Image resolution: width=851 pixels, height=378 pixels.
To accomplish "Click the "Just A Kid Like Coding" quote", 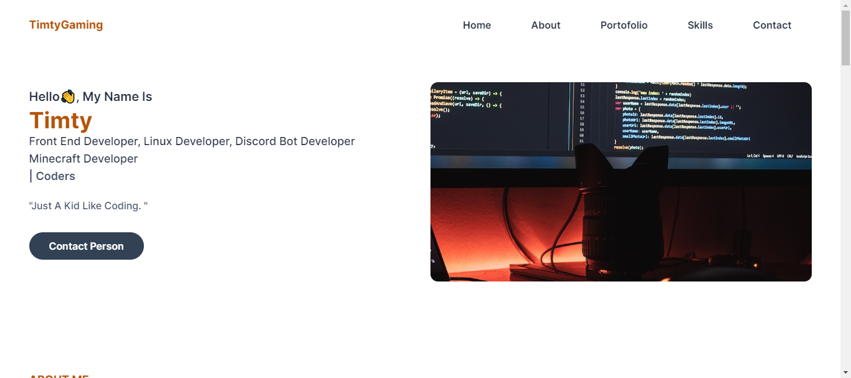I will point(88,206).
